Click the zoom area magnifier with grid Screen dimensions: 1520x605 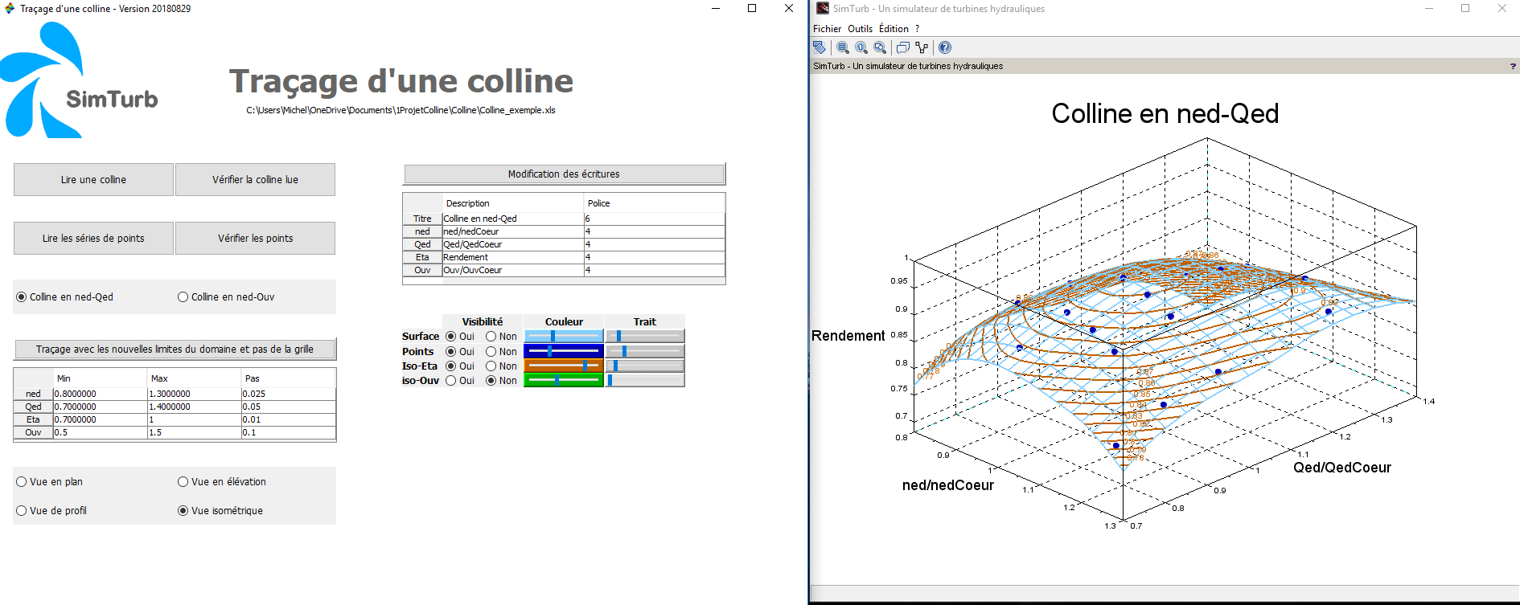pos(843,47)
